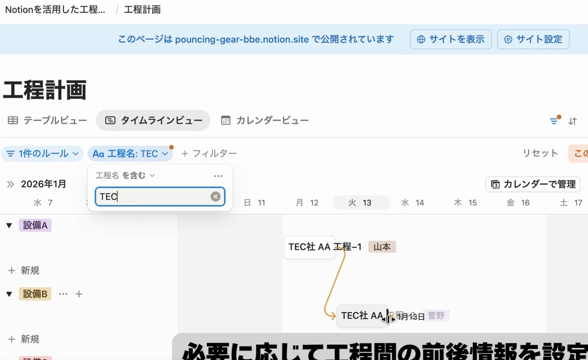
Task: Open the filter rule three-dots menu
Action: point(218,176)
